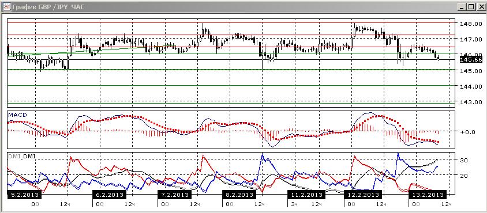The height and width of the screenshot is (213, 487).
Task: Select the 6.2.2013 date marker
Action: (110, 195)
